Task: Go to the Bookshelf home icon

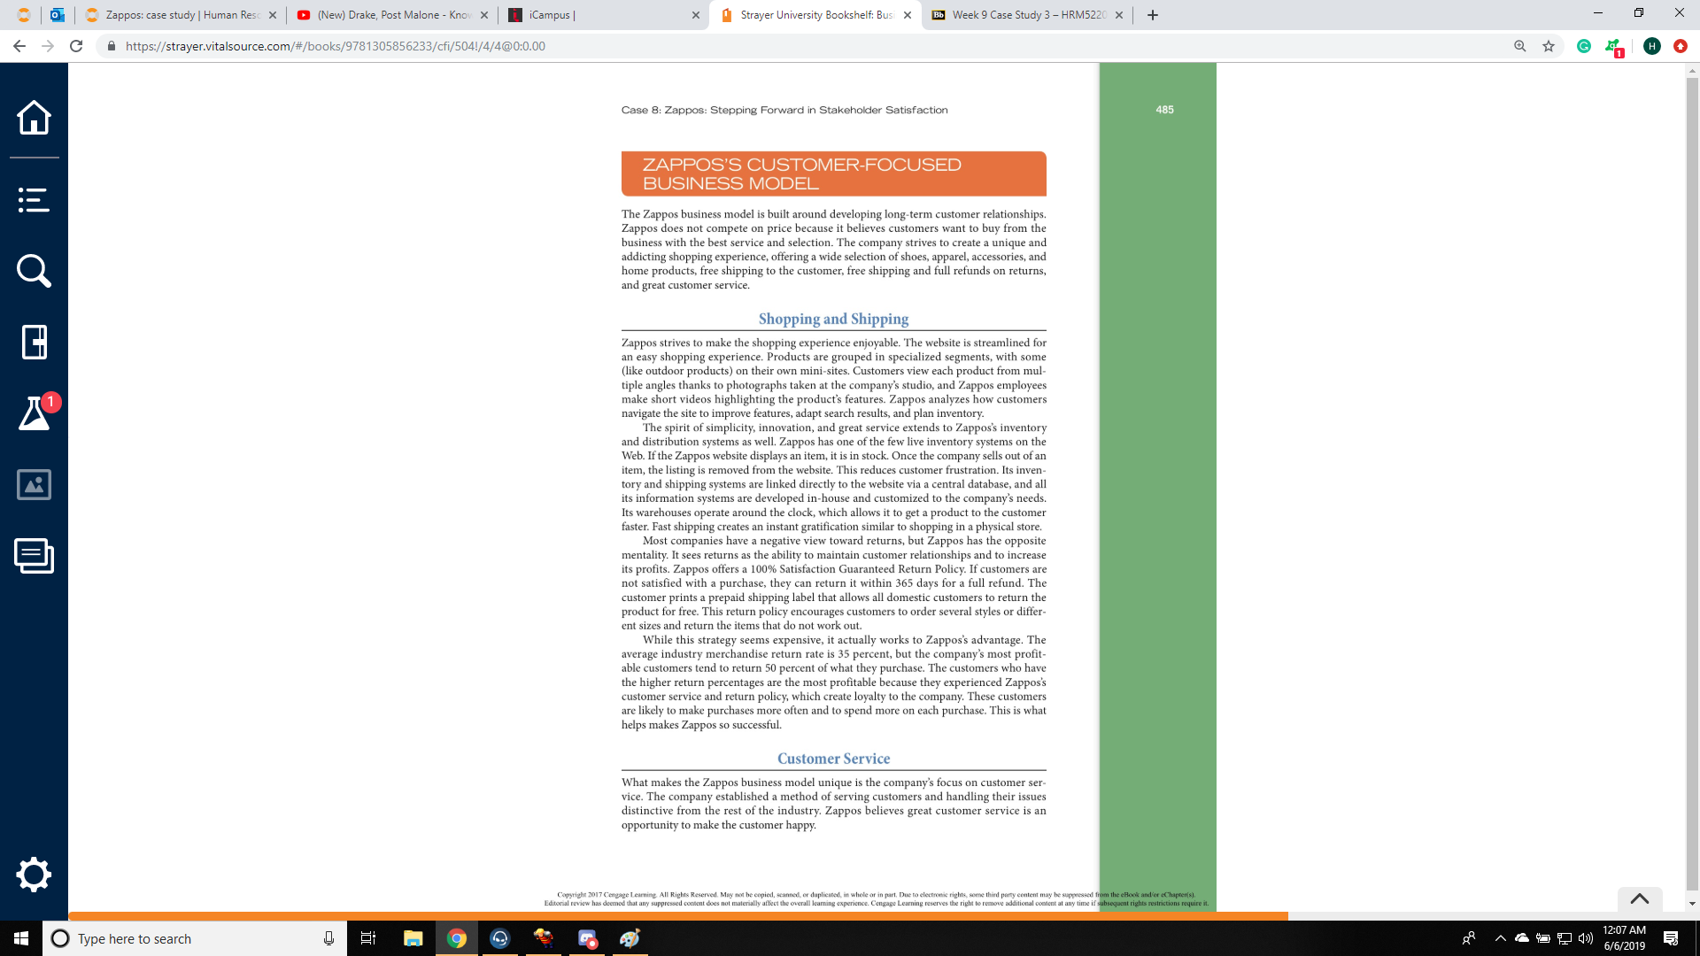Action: click(34, 117)
